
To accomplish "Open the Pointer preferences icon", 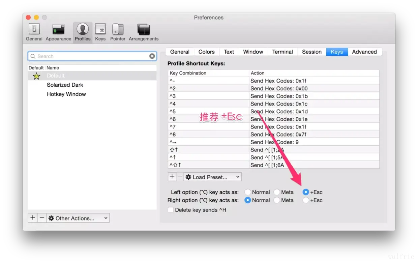I will [118, 32].
